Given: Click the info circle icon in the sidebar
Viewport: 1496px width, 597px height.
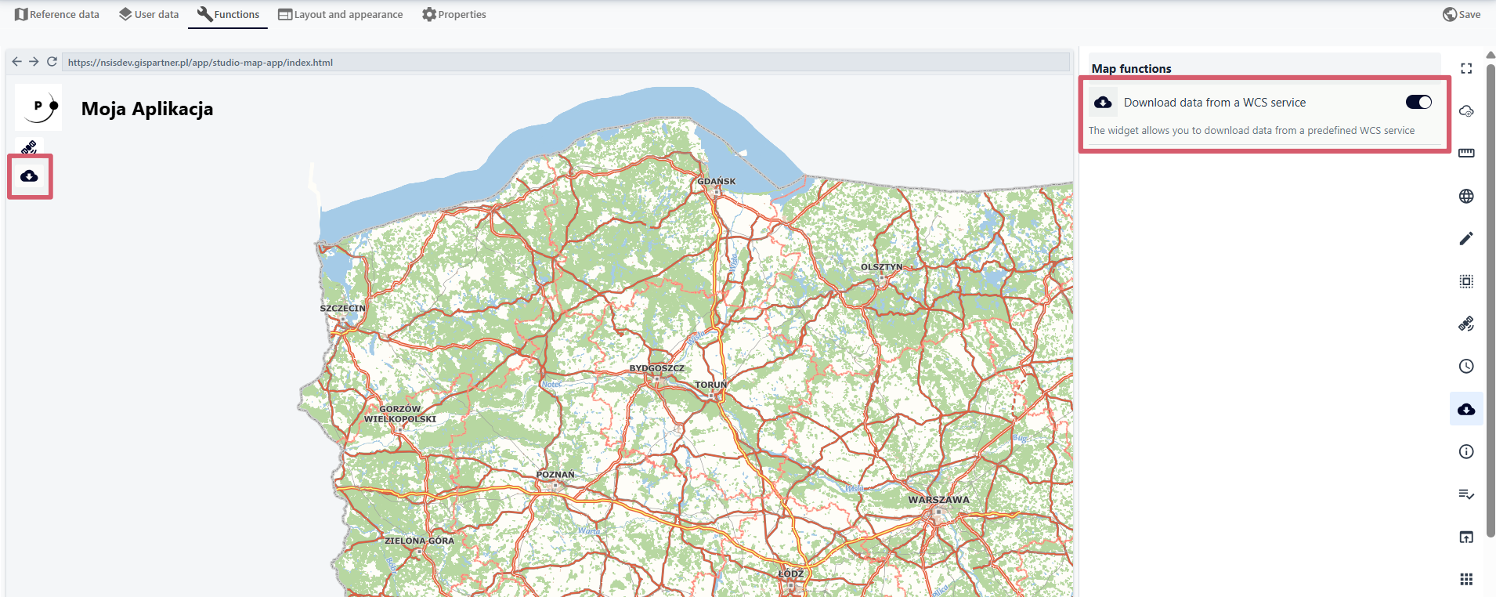Looking at the screenshot, I should 1466,451.
